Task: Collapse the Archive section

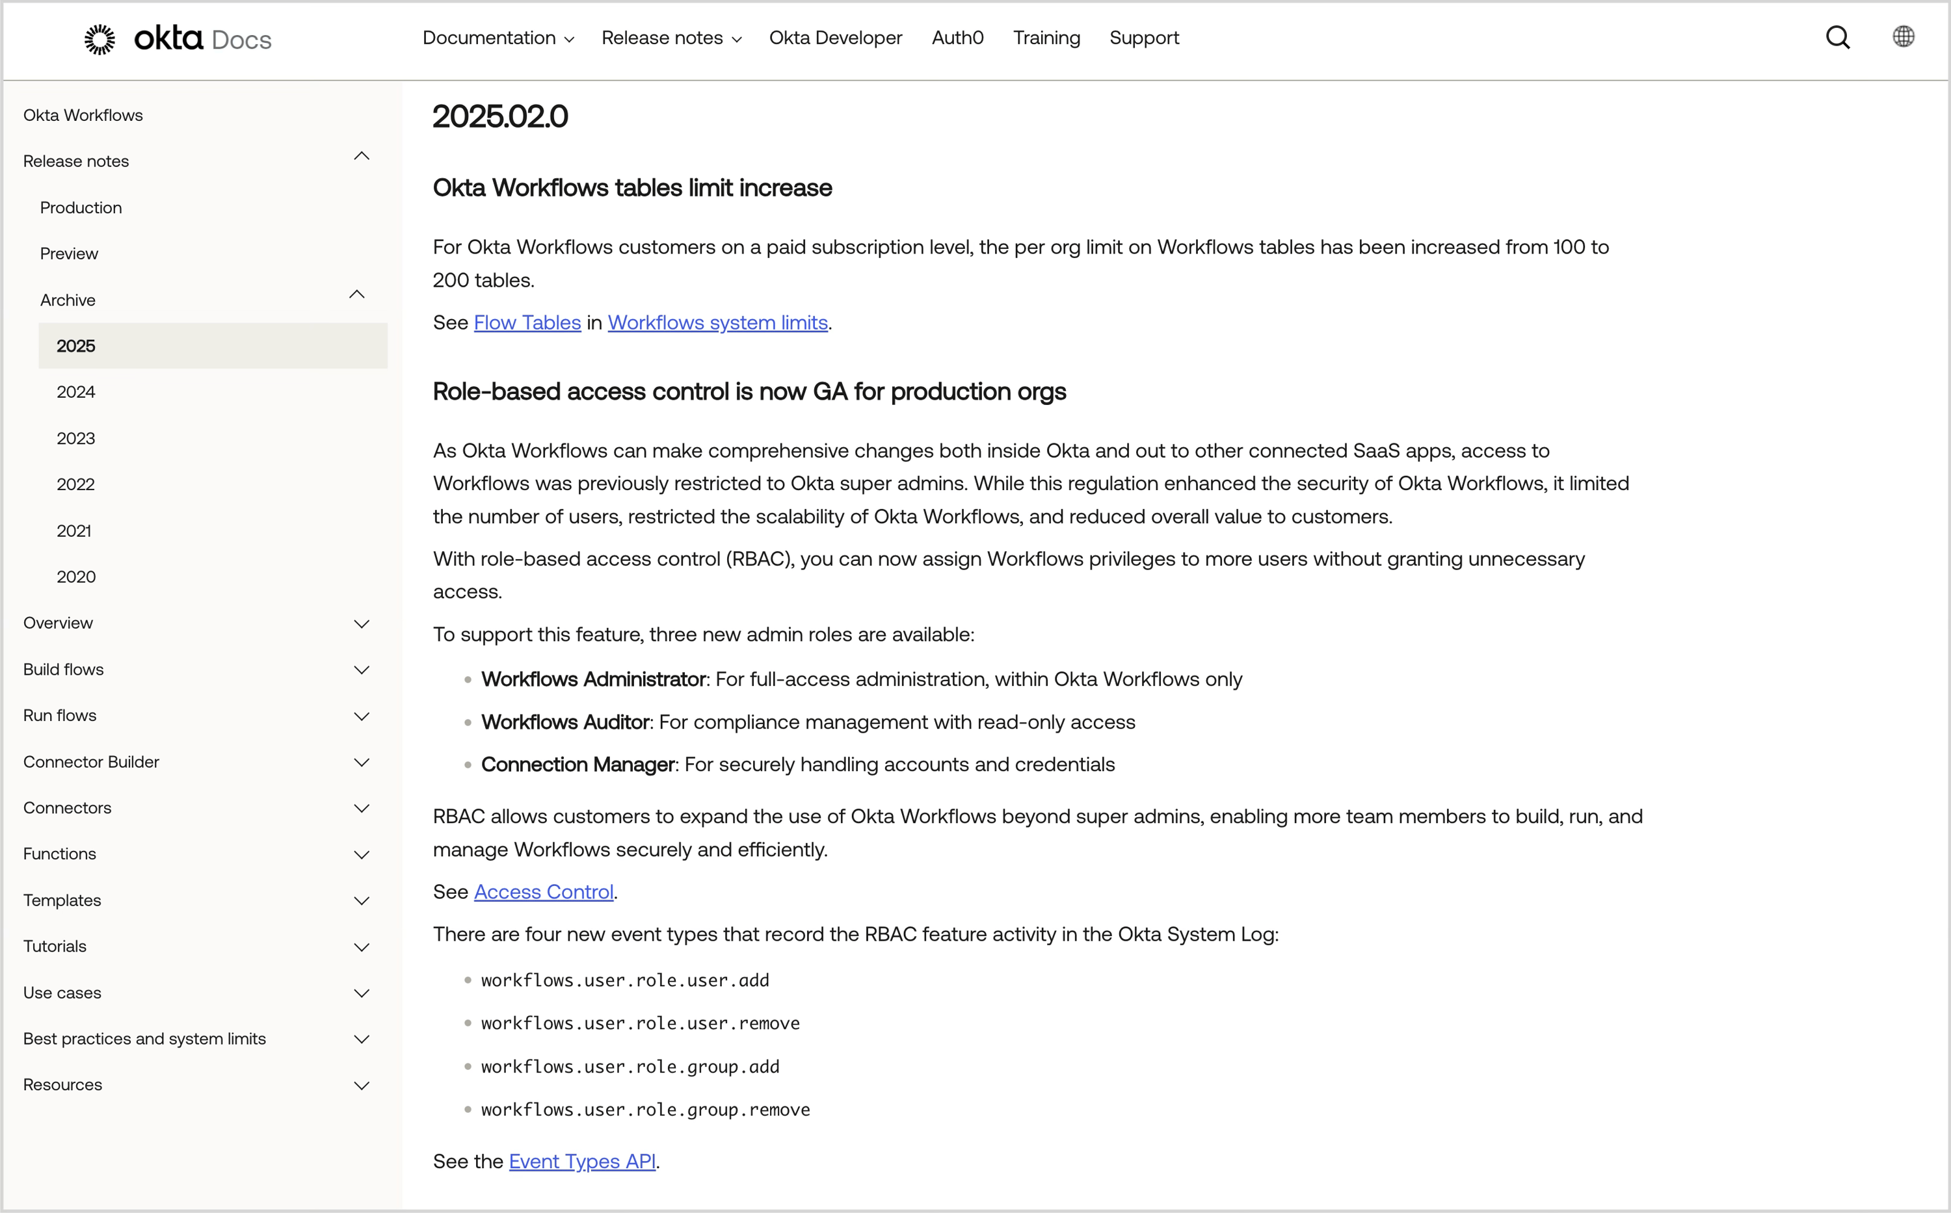Action: point(357,294)
